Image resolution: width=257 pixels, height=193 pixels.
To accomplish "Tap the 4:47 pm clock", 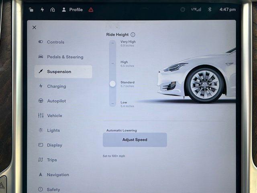I will (227, 9).
